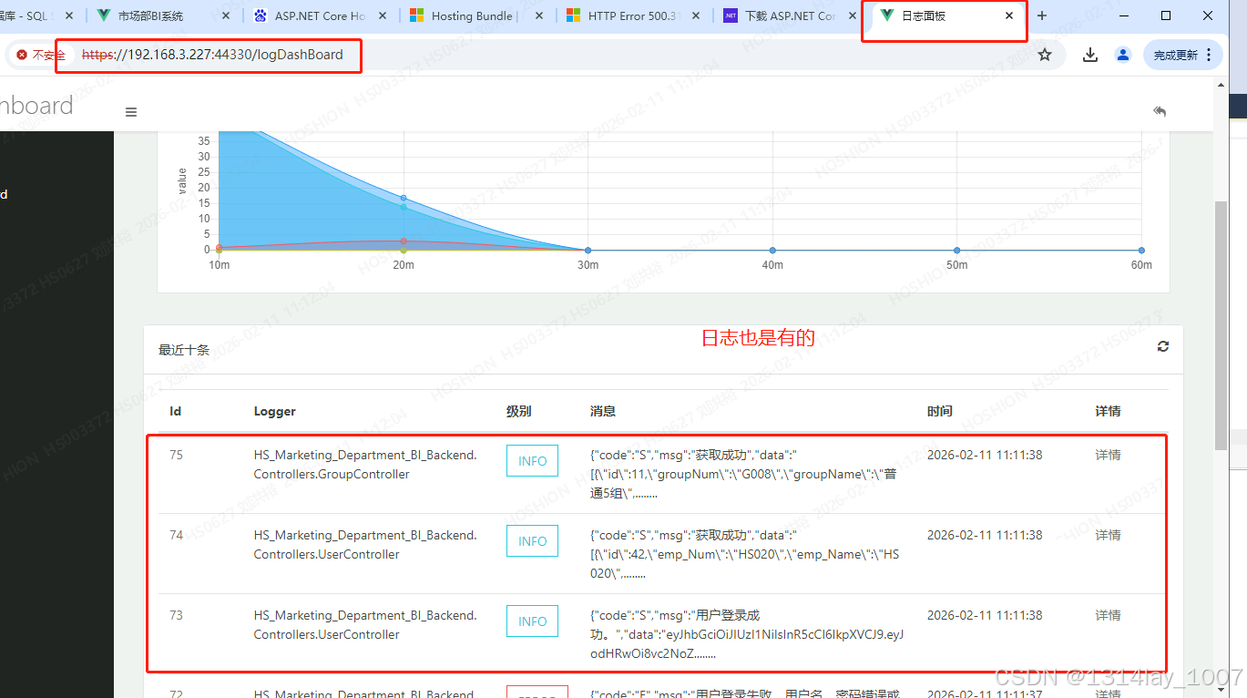The height and width of the screenshot is (698, 1247).
Task: Refresh the 最近十条 log list
Action: click(1163, 346)
